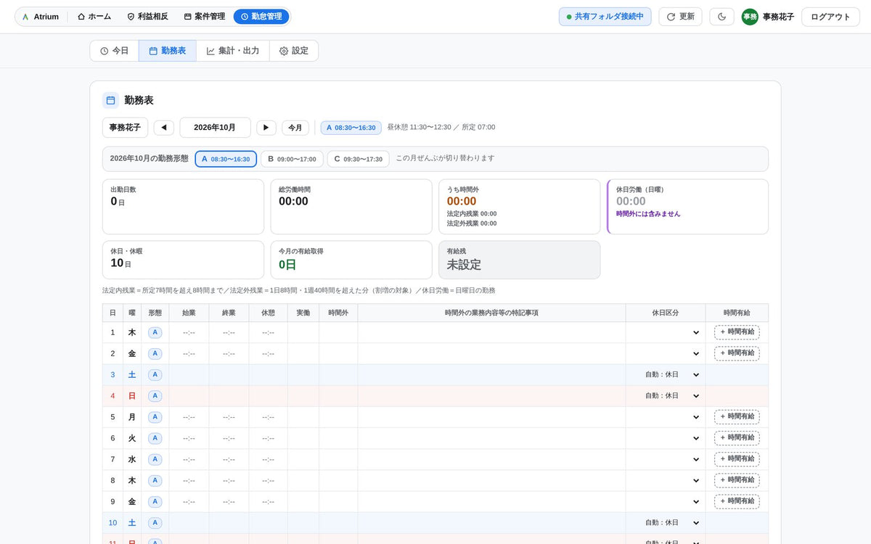871x544 pixels.
Task: Click 特記事項 notes cell for day 6
Action: (491, 438)
